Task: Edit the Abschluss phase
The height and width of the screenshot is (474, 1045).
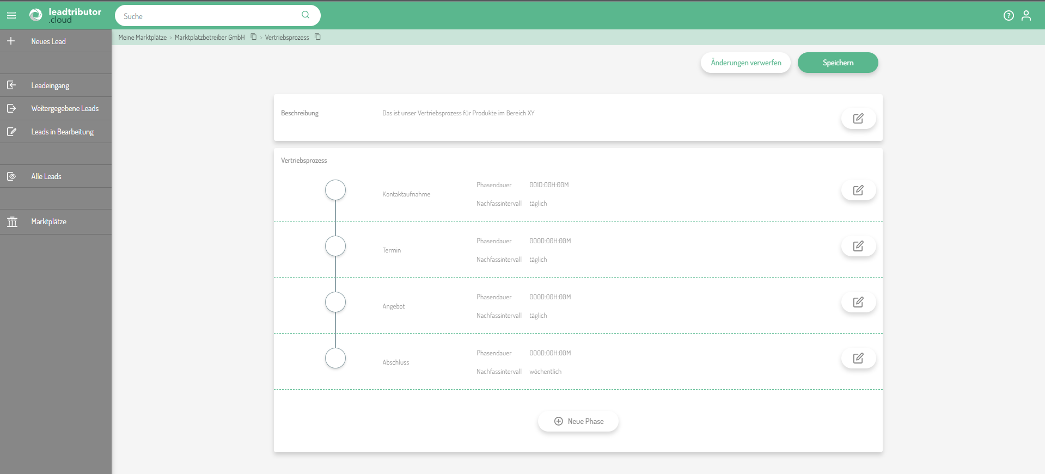Action: [858, 359]
